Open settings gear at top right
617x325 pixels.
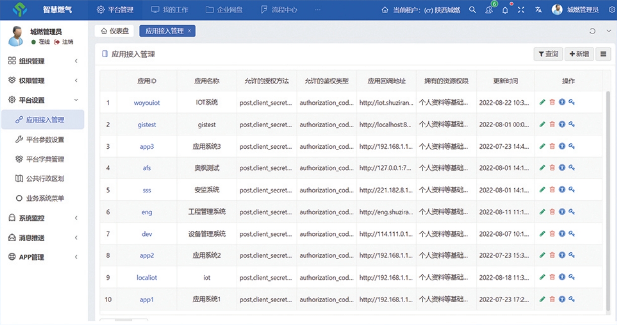click(612, 10)
